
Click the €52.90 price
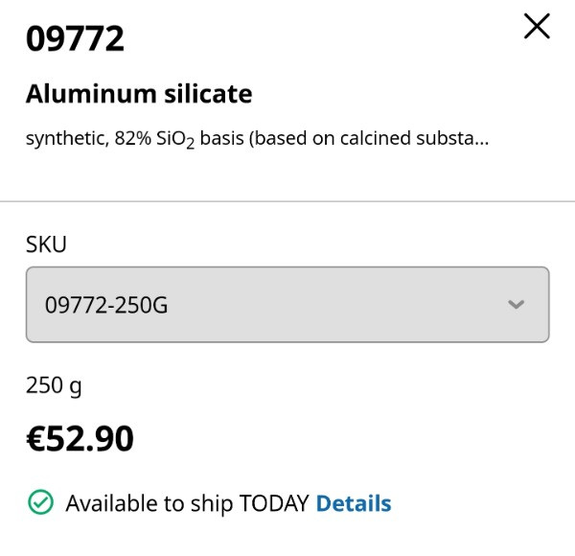coord(80,438)
